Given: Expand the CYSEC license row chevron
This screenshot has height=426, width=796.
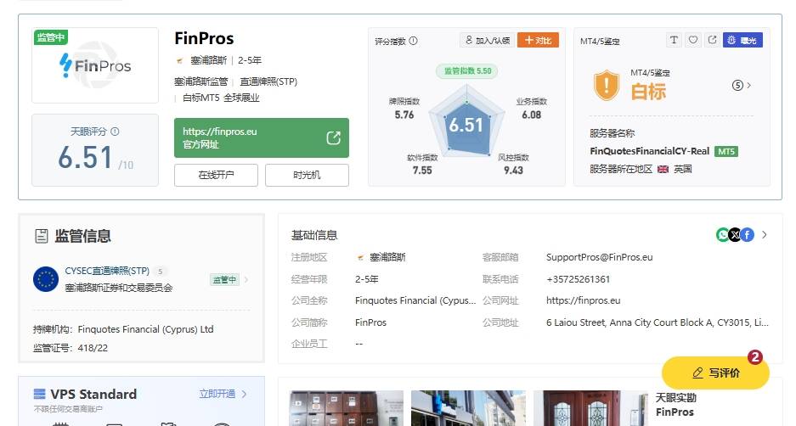Looking at the screenshot, I should [x=246, y=279].
